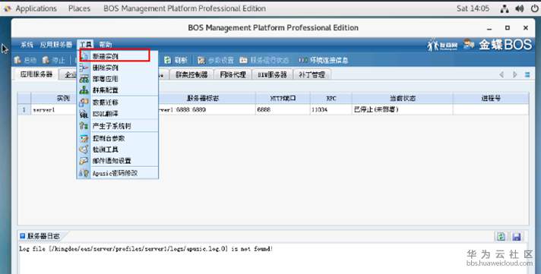Click the HTTP port cell 6888

(283, 110)
